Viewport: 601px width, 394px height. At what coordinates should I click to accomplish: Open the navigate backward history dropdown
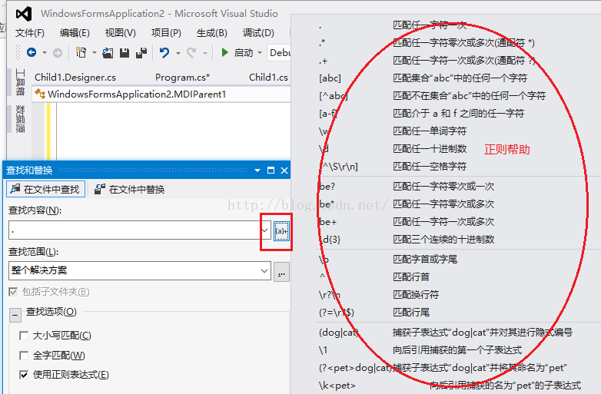44,53
